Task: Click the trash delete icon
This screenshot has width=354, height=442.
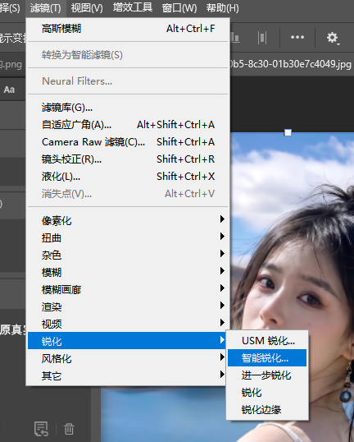Action: tap(69, 429)
